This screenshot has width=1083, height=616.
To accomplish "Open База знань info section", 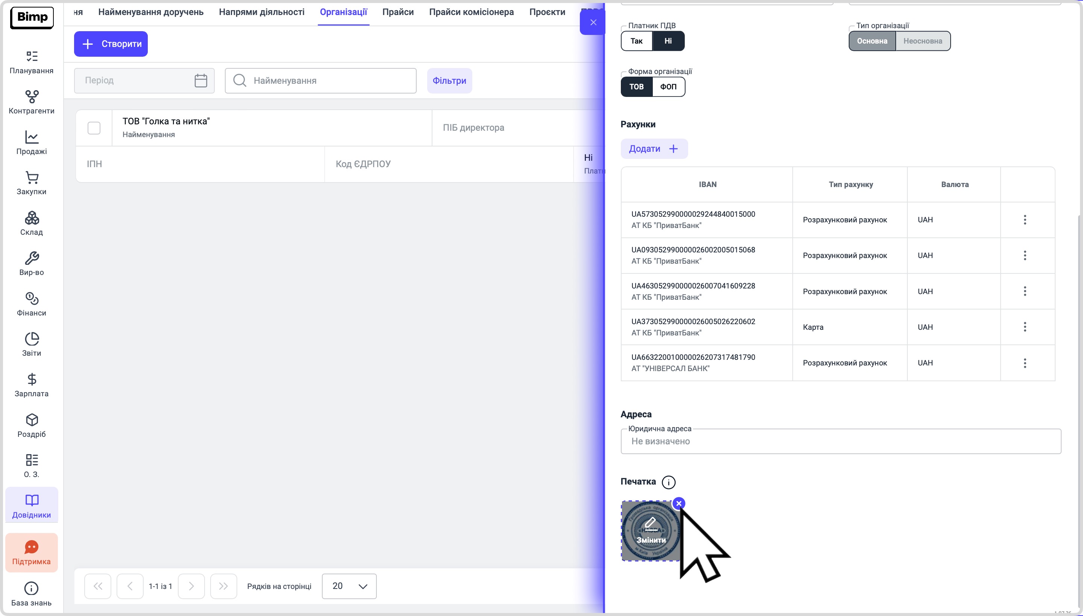I will point(31,595).
